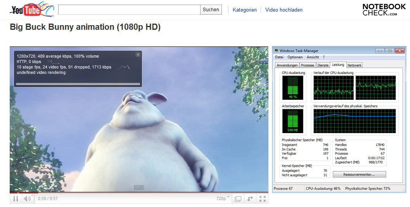Open the Kategorien link
410x207 pixels.
(x=244, y=10)
